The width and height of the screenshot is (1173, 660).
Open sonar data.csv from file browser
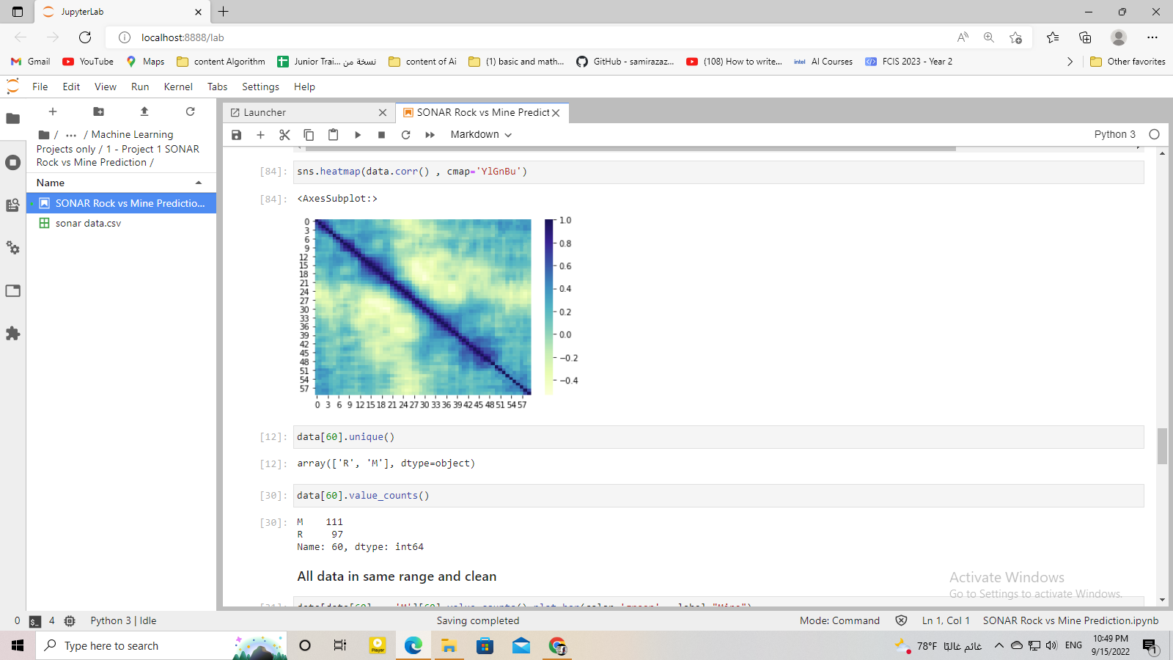tap(88, 223)
